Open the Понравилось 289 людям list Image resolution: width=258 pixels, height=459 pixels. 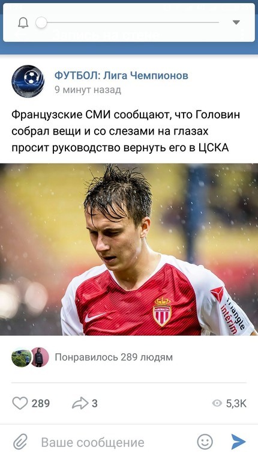click(113, 357)
